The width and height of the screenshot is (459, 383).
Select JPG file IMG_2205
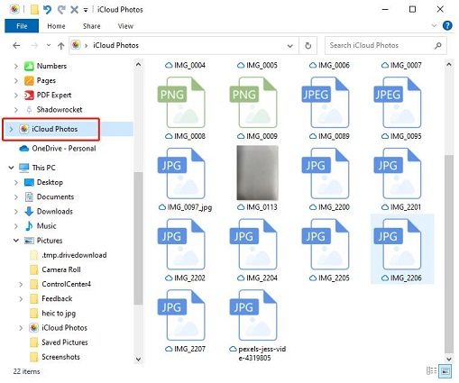pos(329,250)
